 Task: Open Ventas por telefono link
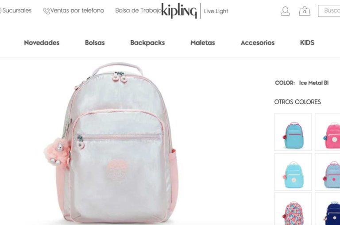point(77,11)
